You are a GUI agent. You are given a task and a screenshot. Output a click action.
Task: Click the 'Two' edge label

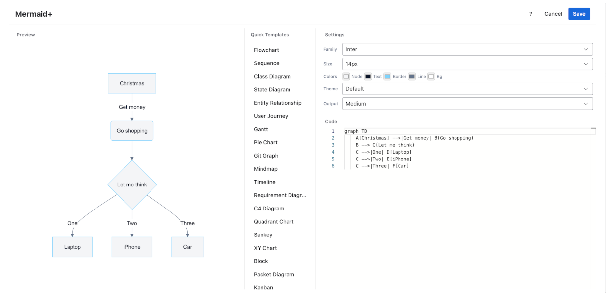click(x=132, y=223)
